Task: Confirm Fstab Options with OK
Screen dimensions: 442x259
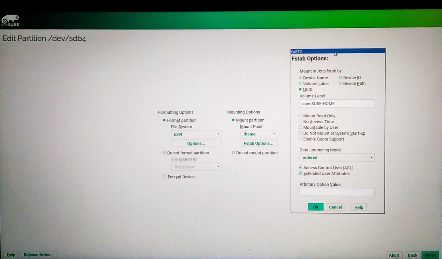Action: [x=316, y=207]
